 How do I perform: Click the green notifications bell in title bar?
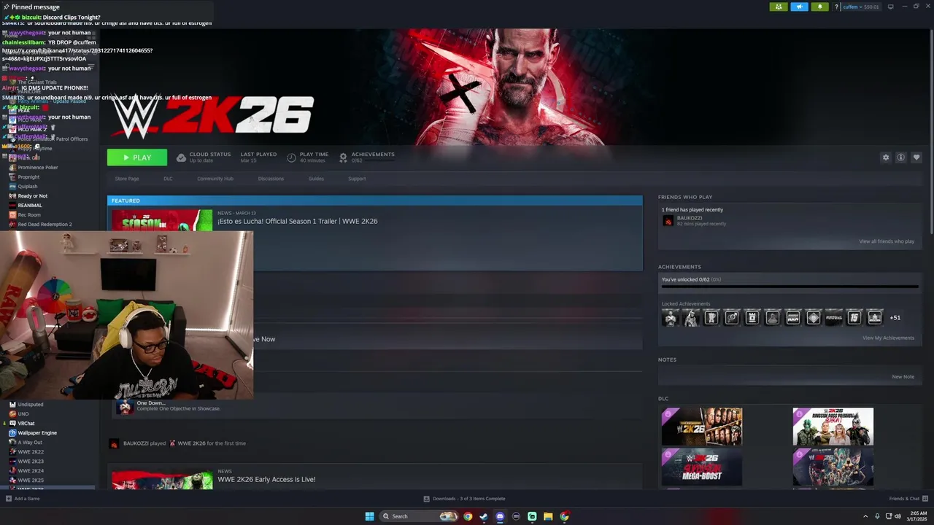click(819, 7)
